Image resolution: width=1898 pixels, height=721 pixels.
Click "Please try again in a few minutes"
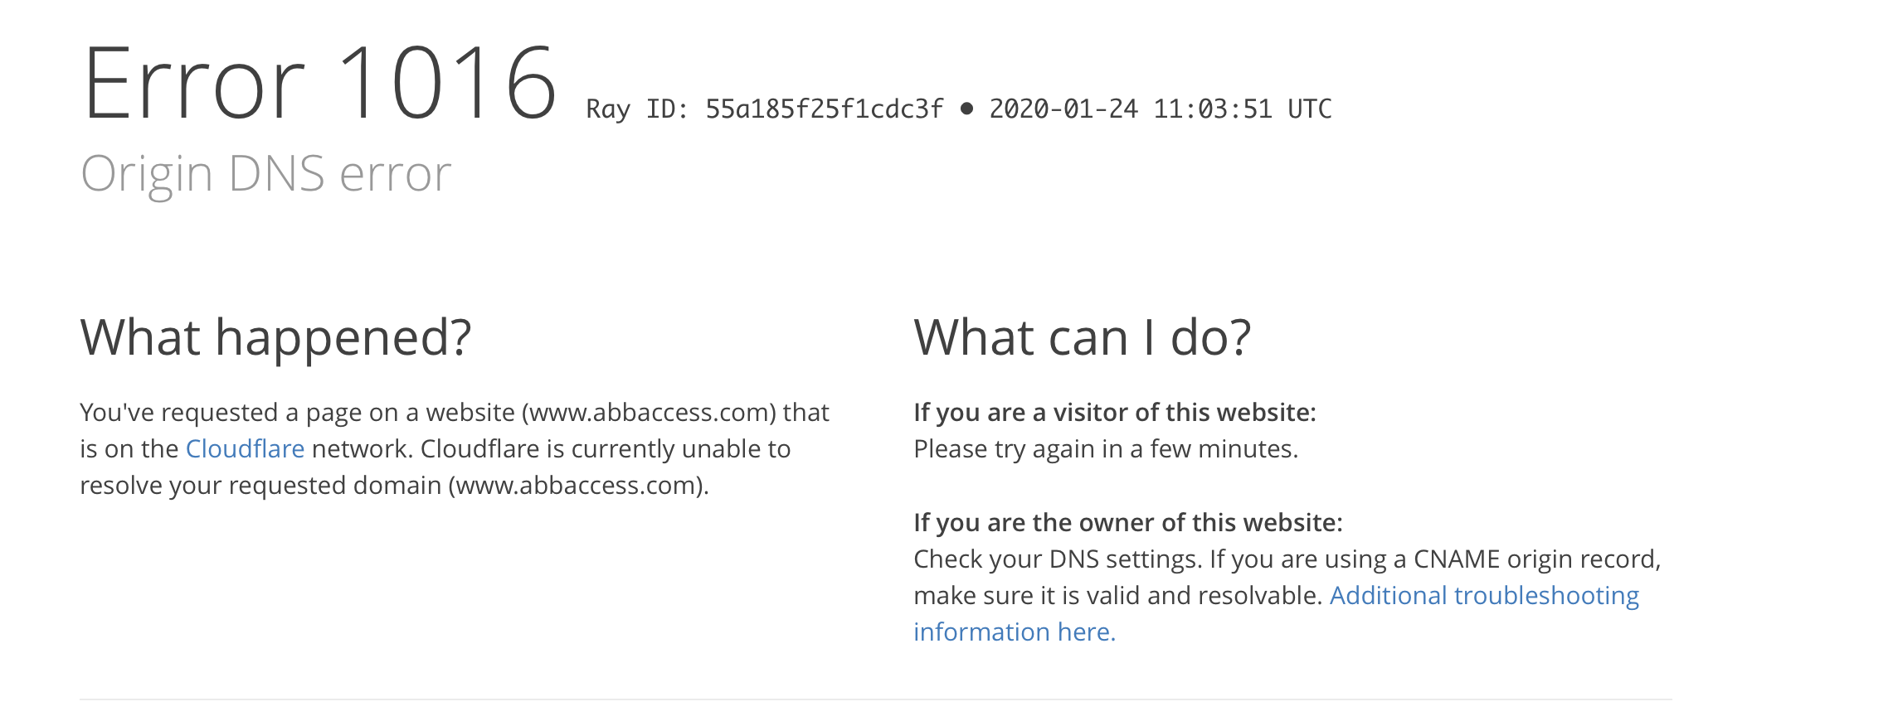(1105, 448)
